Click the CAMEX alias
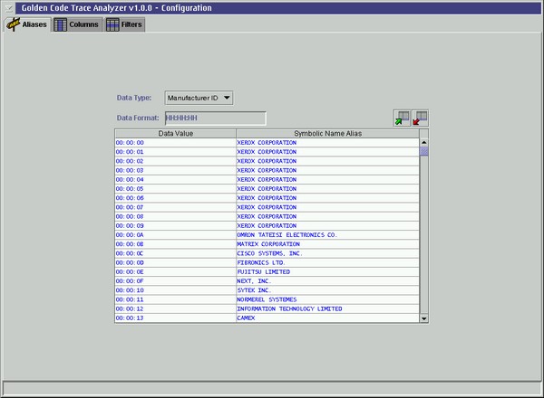Viewport: 544px width, 398px height. 327,318
